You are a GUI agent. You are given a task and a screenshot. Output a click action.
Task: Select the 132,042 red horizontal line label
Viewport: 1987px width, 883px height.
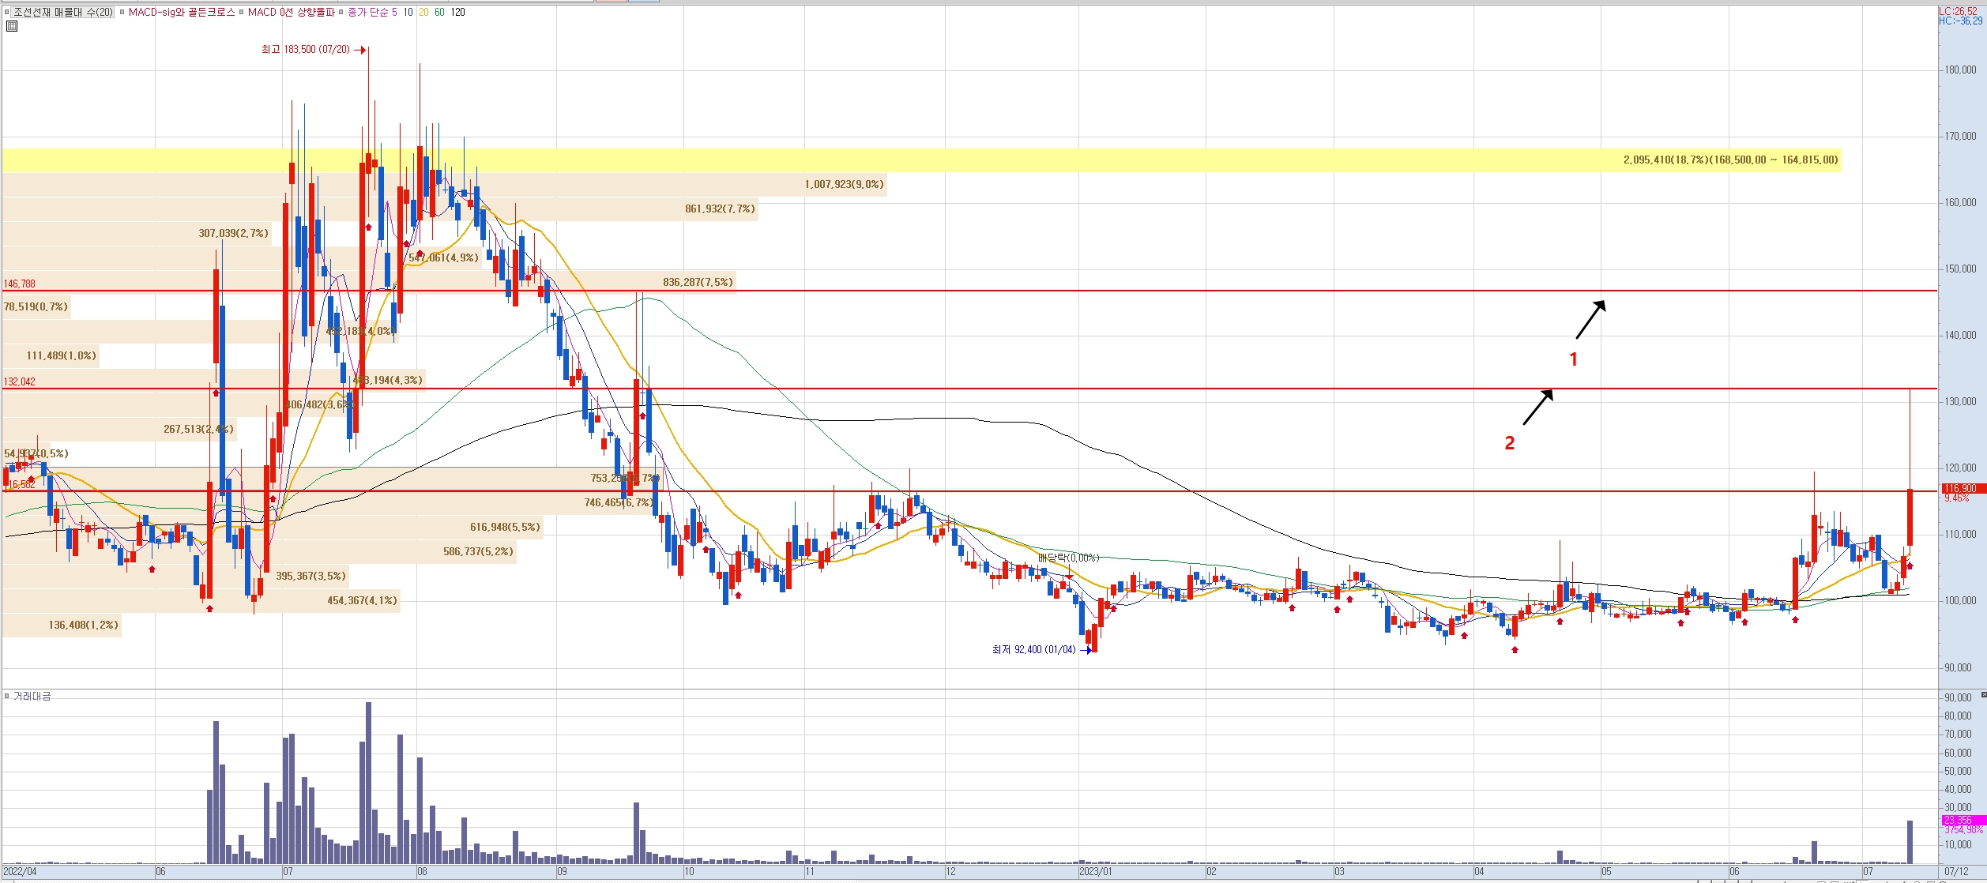(x=20, y=381)
